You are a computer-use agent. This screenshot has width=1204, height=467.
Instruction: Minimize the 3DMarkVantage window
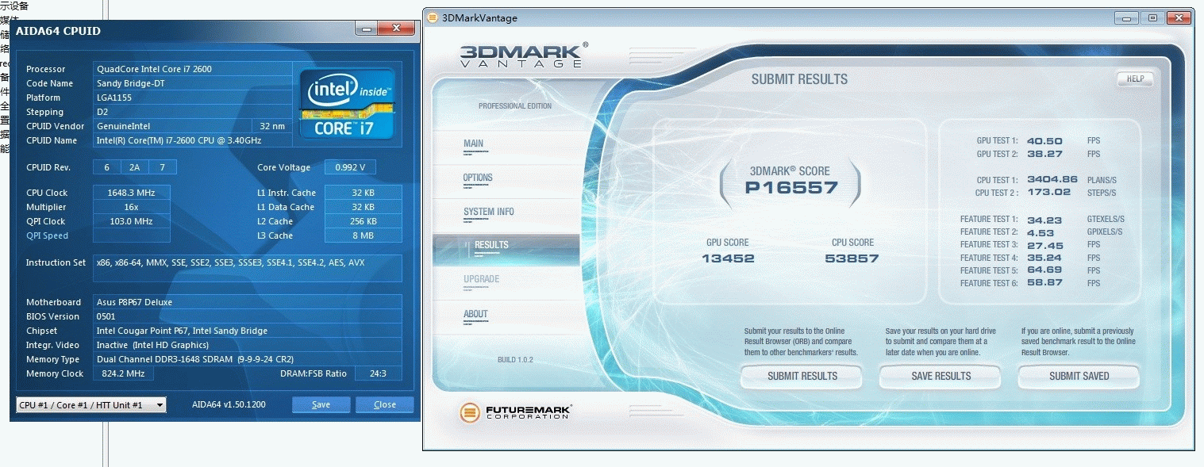pos(1128,17)
